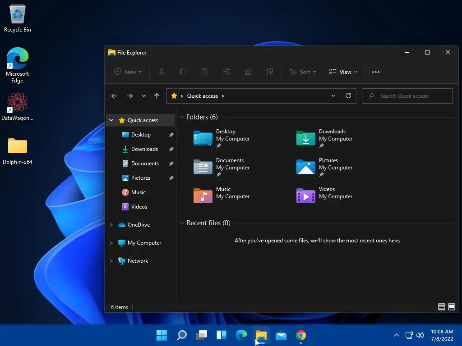Select Recycle Bin desktop icon
This screenshot has height=346, width=462.
click(x=18, y=18)
